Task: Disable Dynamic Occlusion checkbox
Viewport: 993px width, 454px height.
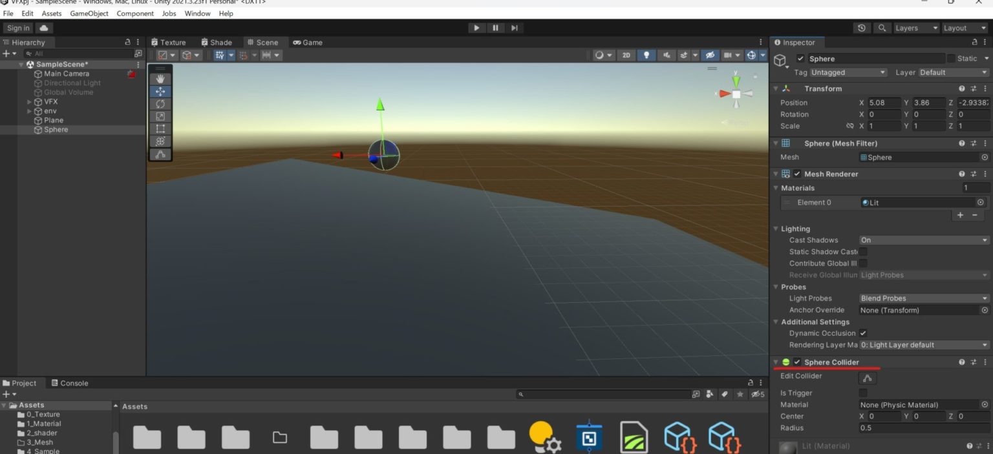Action: 863,333
